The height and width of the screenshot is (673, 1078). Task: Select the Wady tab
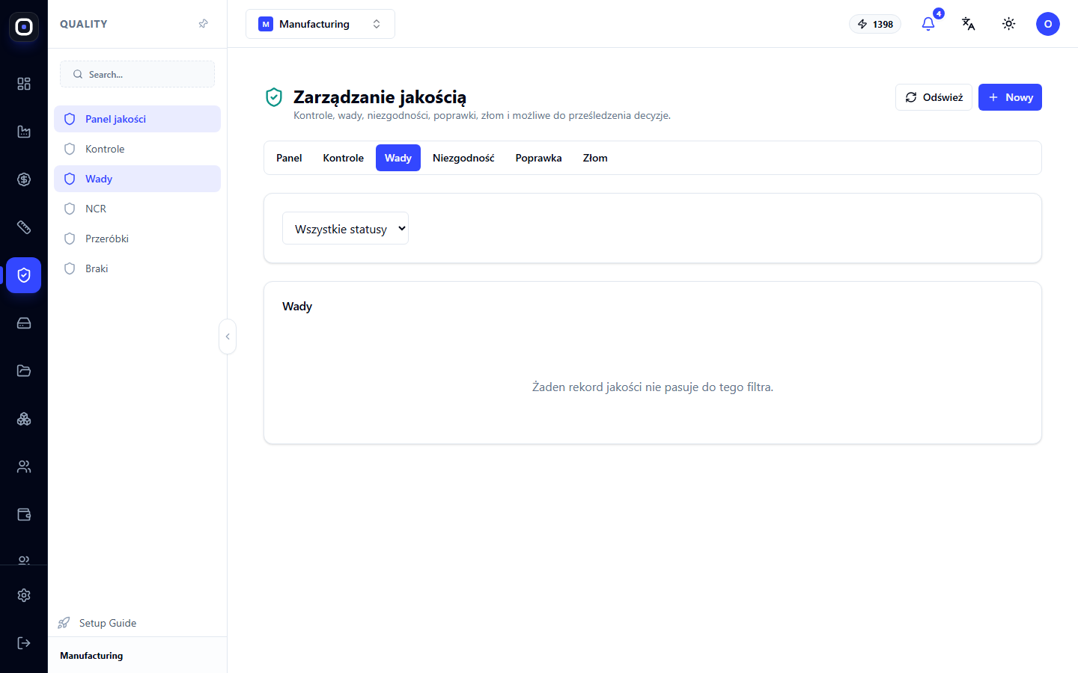pos(398,158)
